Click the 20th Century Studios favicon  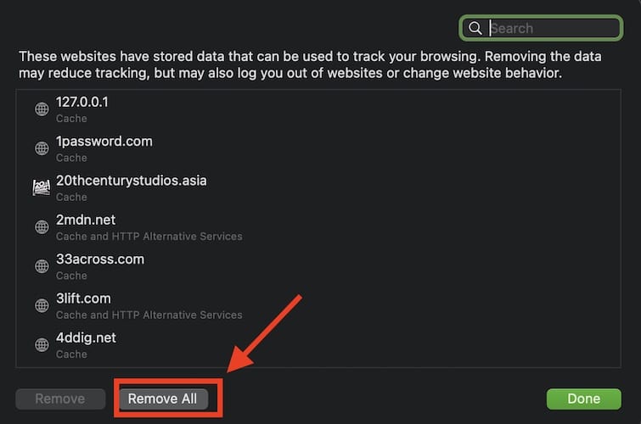(x=42, y=188)
